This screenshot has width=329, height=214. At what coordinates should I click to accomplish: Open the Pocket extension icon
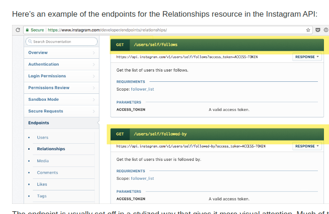tap(318, 30)
